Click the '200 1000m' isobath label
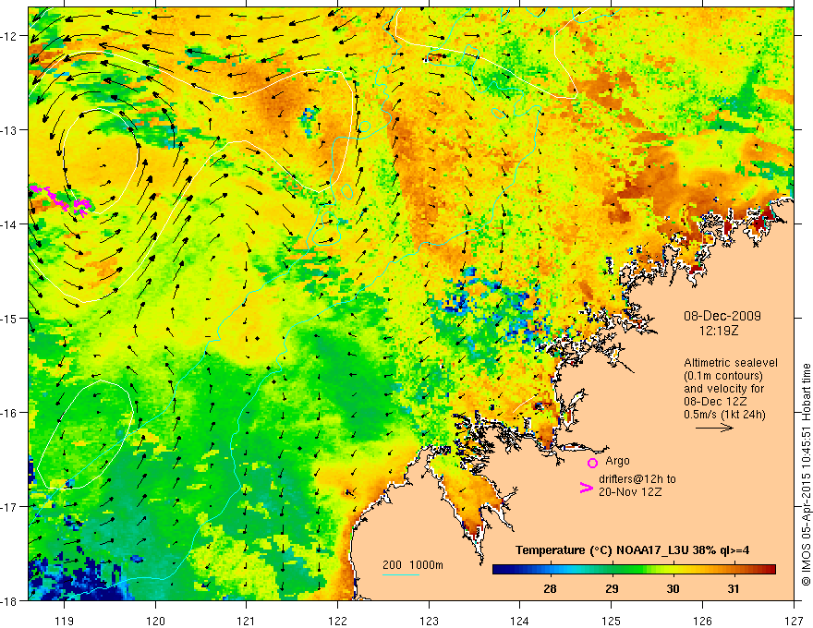 coord(413,565)
